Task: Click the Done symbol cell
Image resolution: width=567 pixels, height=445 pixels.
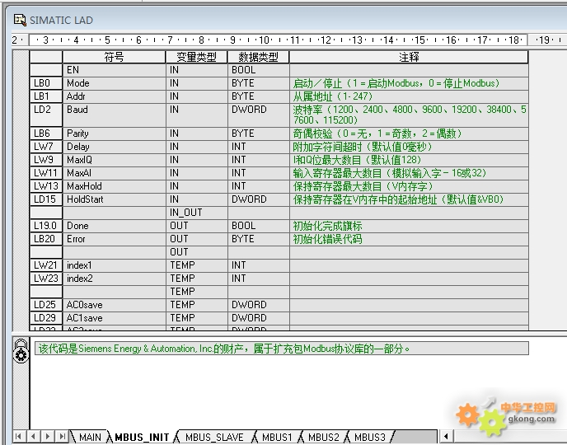Action: [x=114, y=226]
